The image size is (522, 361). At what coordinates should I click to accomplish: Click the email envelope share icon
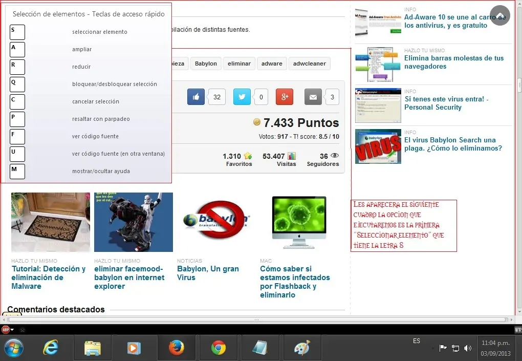[x=313, y=97]
